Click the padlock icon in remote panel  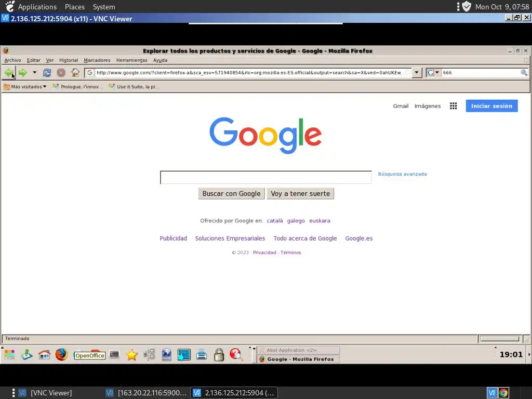(219, 354)
